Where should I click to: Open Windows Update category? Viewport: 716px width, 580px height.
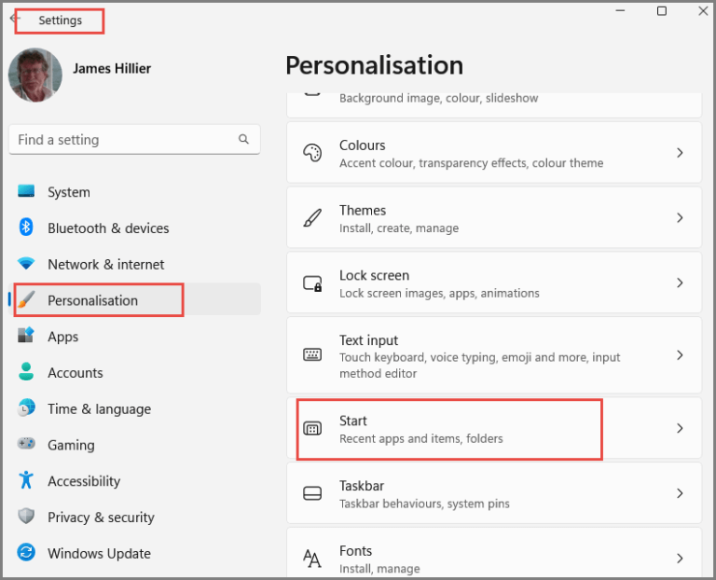tap(134, 553)
